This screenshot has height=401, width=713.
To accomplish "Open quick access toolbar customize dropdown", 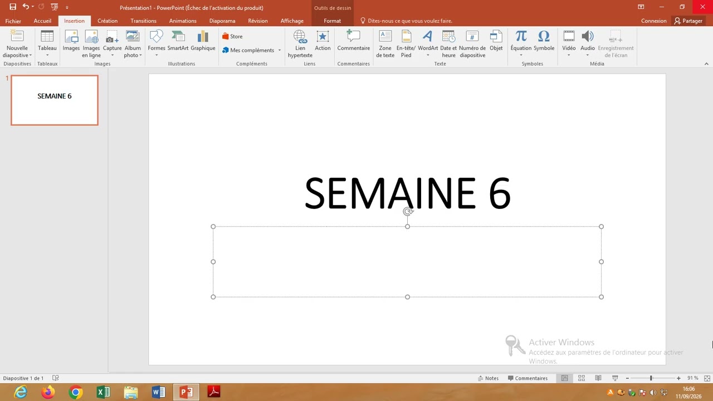I will tap(67, 7).
